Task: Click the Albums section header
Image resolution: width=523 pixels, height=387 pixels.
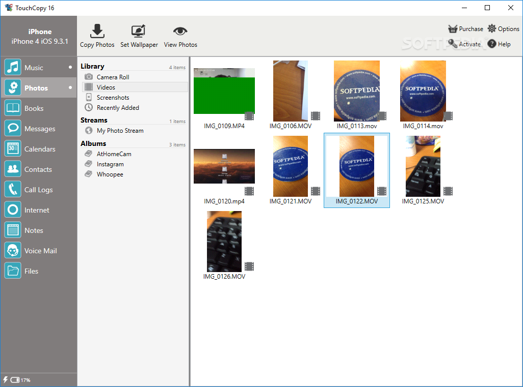Action: pos(93,143)
